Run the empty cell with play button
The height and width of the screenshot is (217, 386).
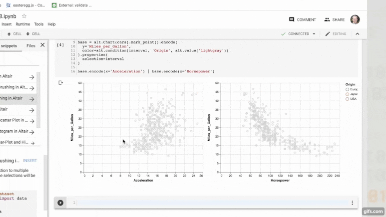pyautogui.click(x=60, y=203)
